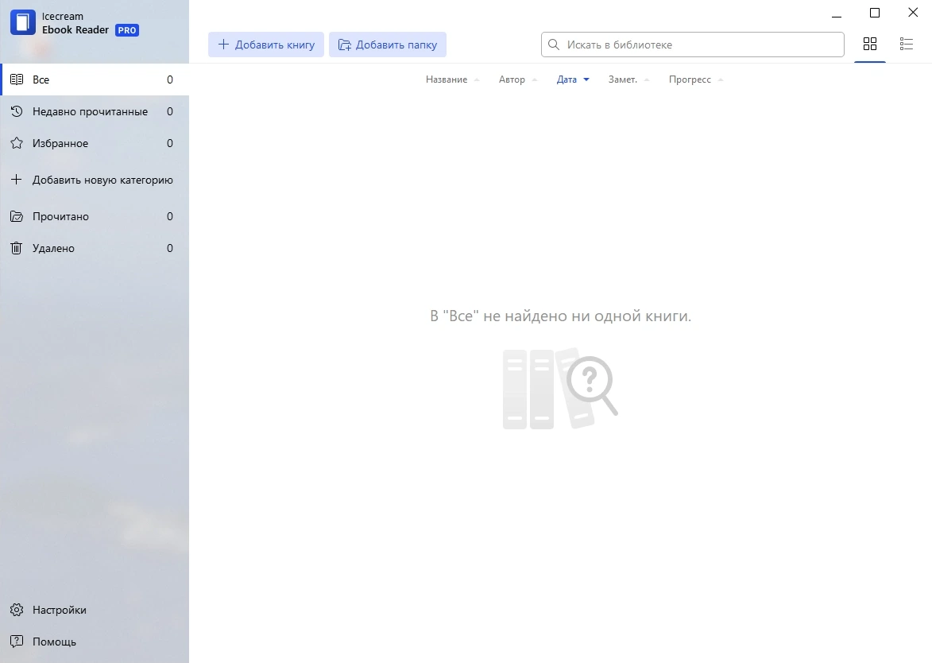Click the folder icon beside Прочитано
This screenshot has height=663, width=932.
tap(17, 216)
